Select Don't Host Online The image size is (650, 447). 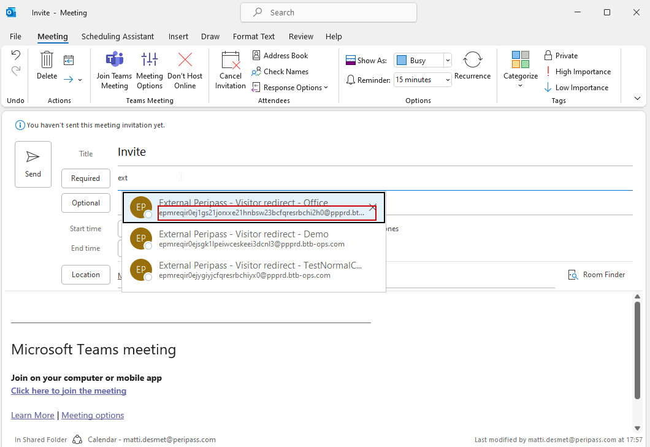pos(185,70)
